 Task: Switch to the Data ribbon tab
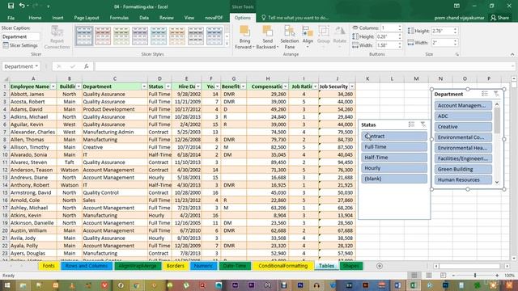tap(144, 18)
